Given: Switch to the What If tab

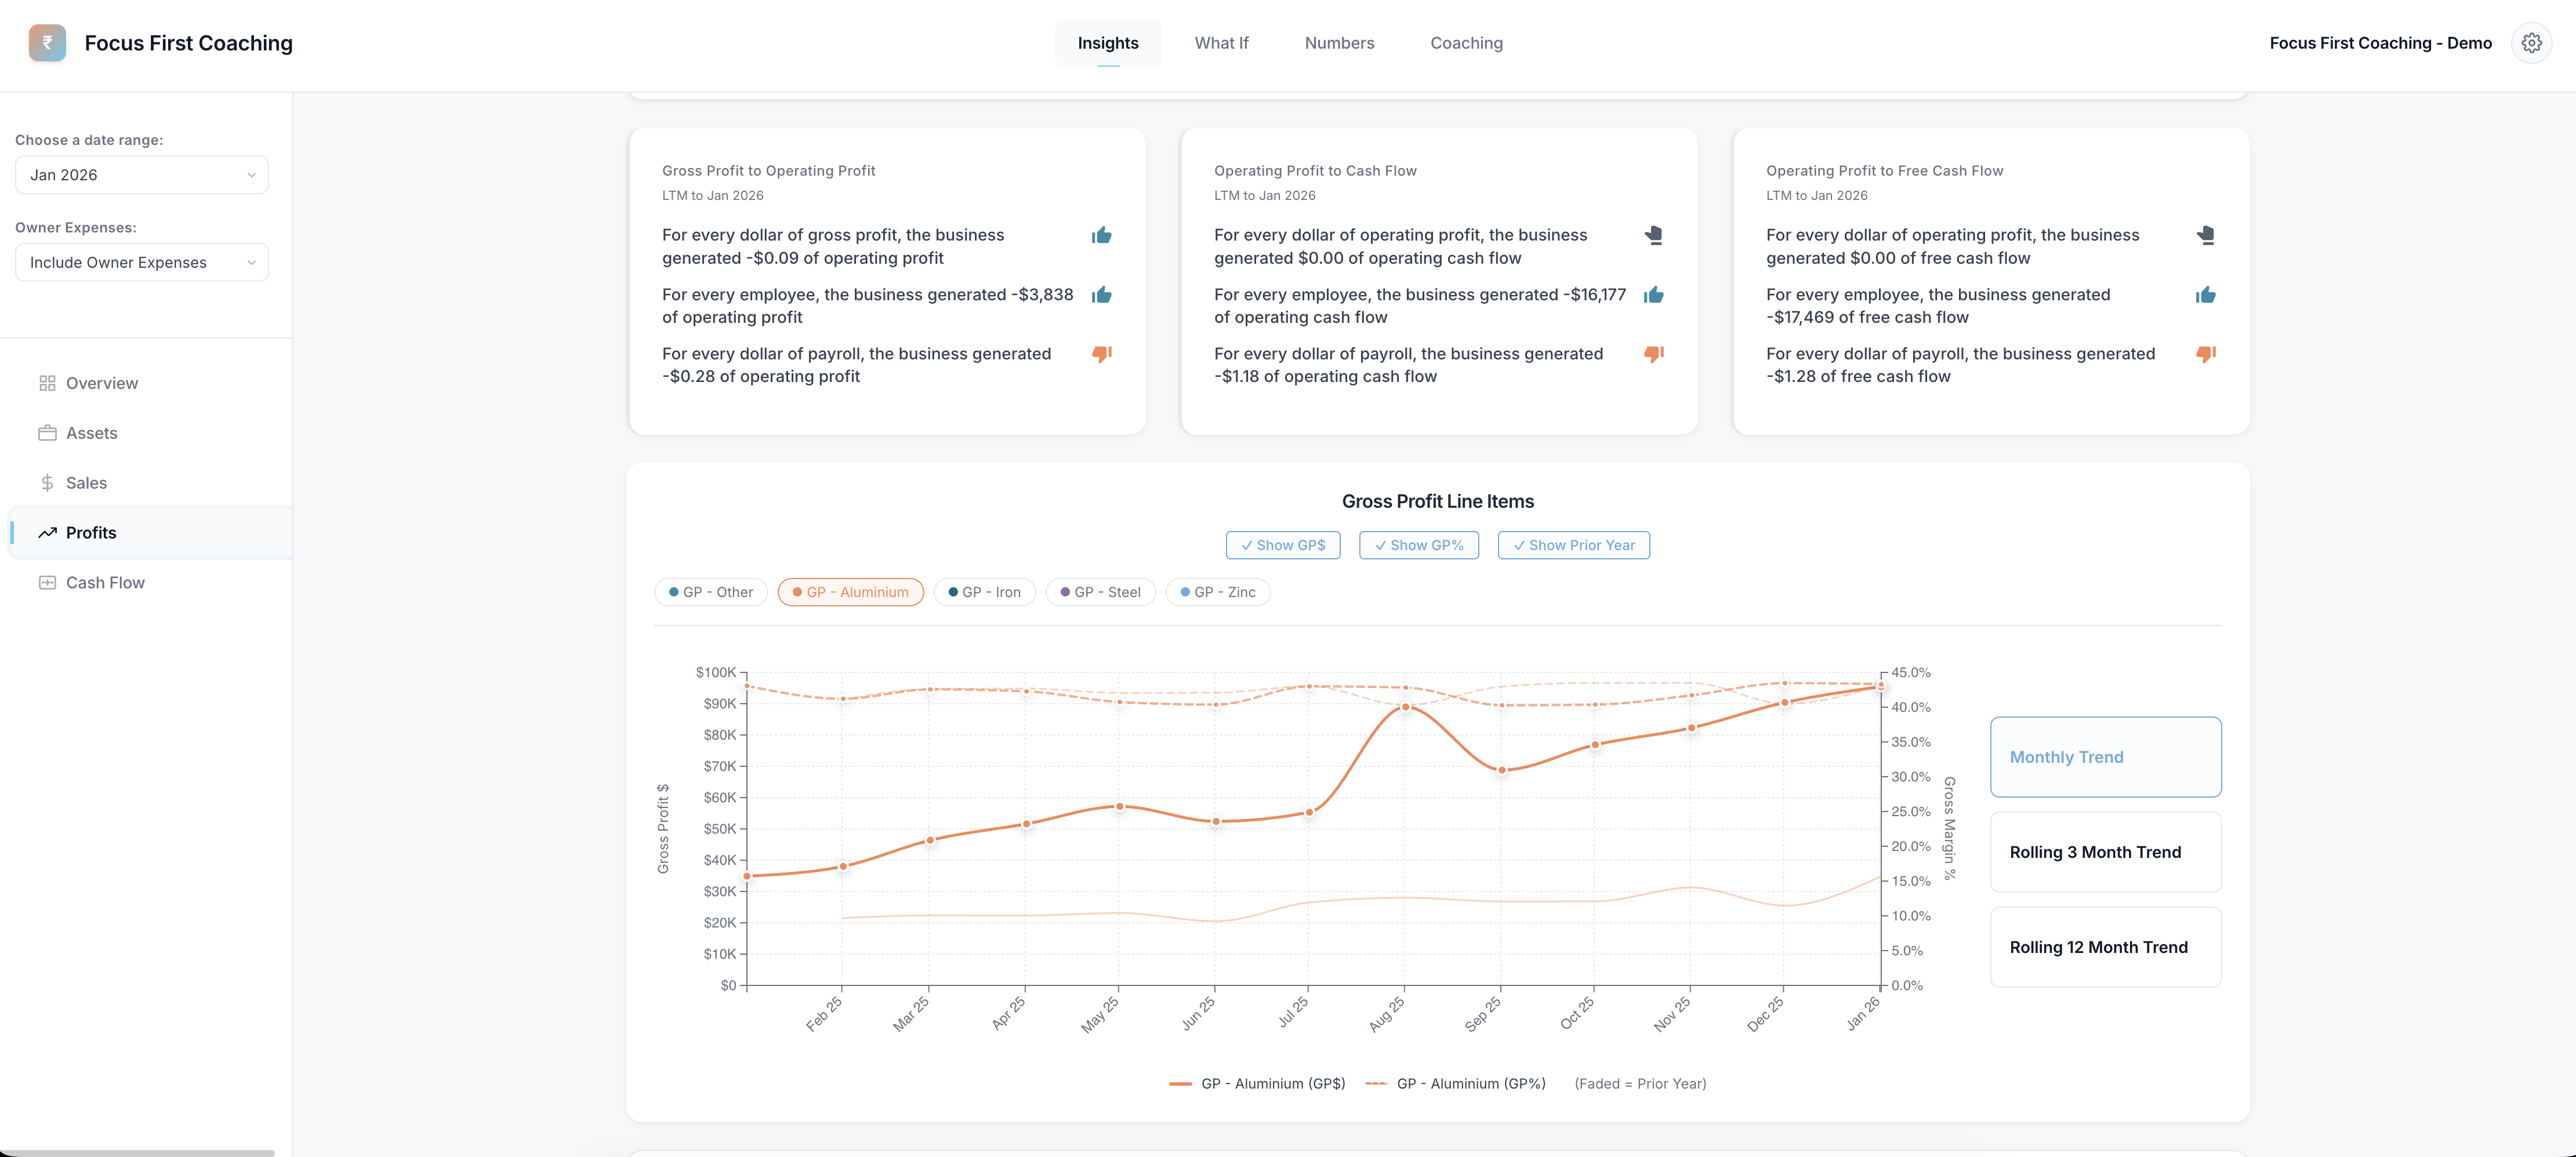Looking at the screenshot, I should tap(1221, 42).
